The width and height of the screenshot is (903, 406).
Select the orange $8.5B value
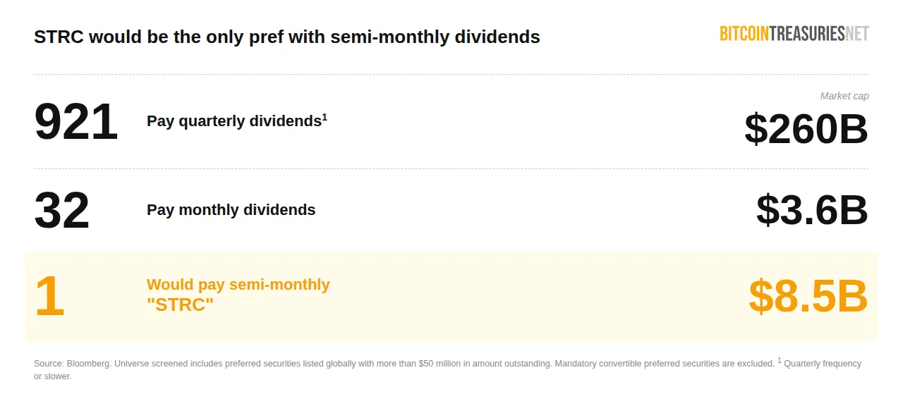[x=808, y=297]
